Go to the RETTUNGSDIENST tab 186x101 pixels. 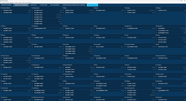[55, 5]
